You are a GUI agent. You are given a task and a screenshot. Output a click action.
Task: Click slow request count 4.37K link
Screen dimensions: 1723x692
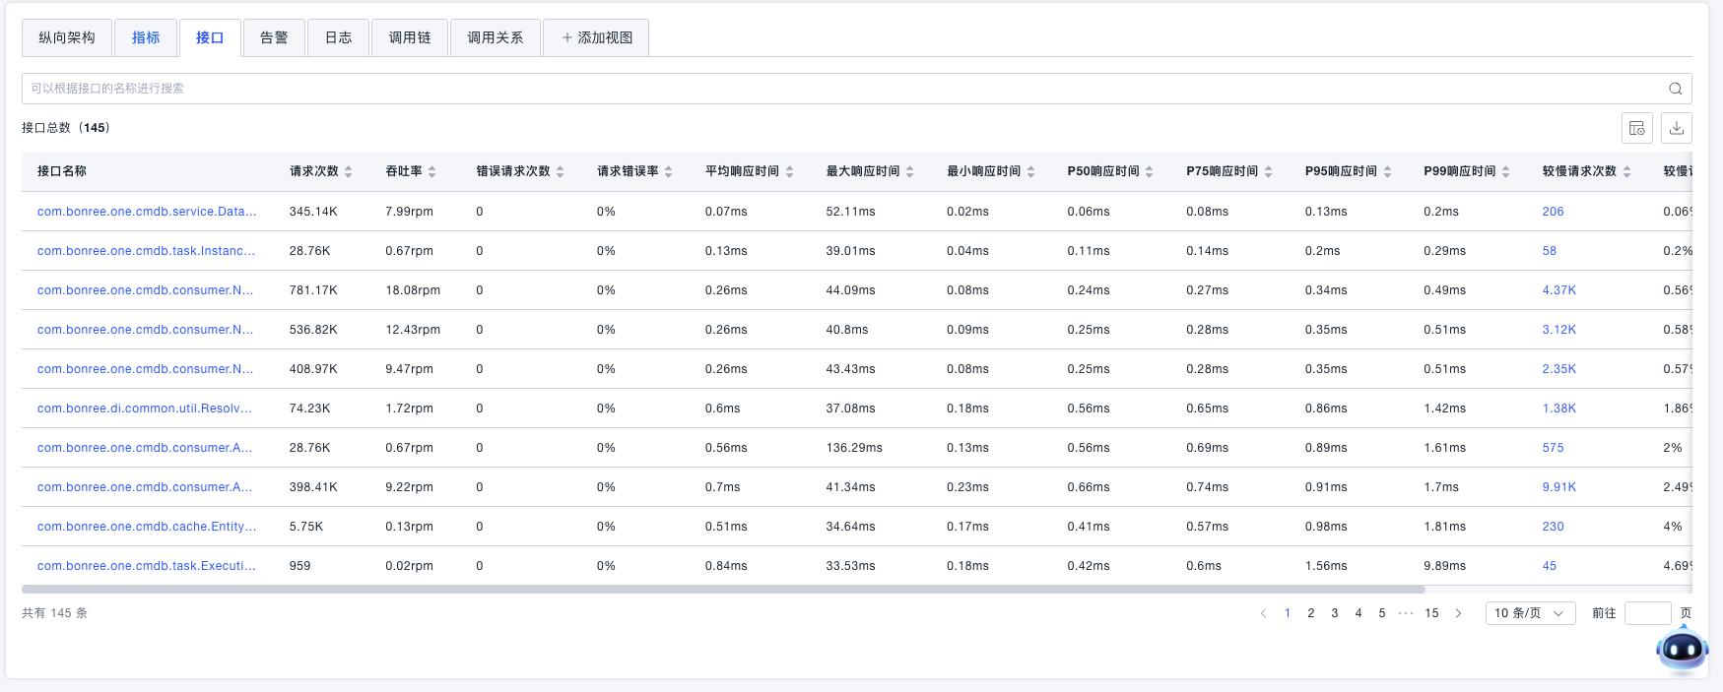pyautogui.click(x=1558, y=290)
